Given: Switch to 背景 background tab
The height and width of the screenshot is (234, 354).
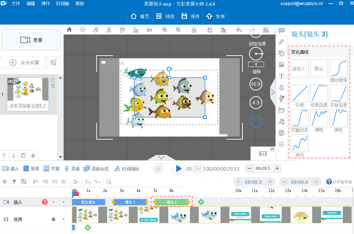Looking at the screenshot, I should (31, 169).
